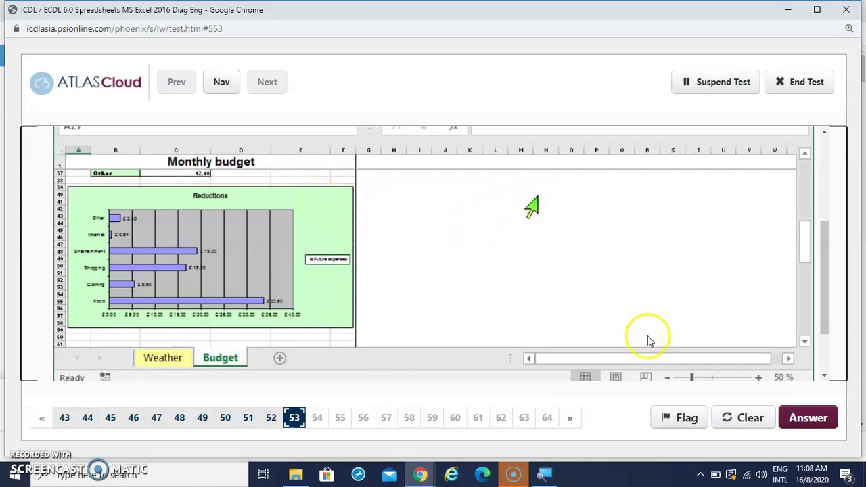This screenshot has width=866, height=487.
Task: Switch to Normal view in the status bar
Action: [x=585, y=377]
